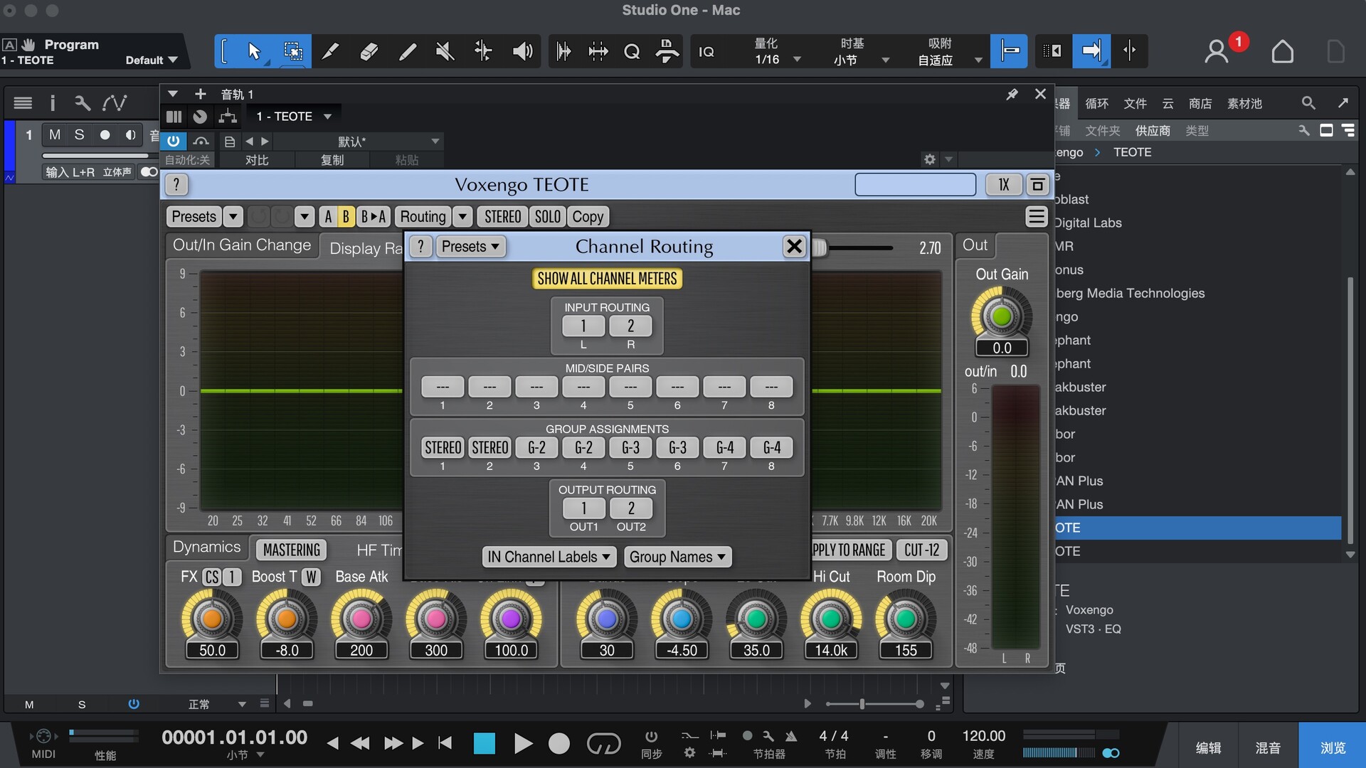The height and width of the screenshot is (768, 1366).
Task: Click the Loop playback icon
Action: click(603, 744)
